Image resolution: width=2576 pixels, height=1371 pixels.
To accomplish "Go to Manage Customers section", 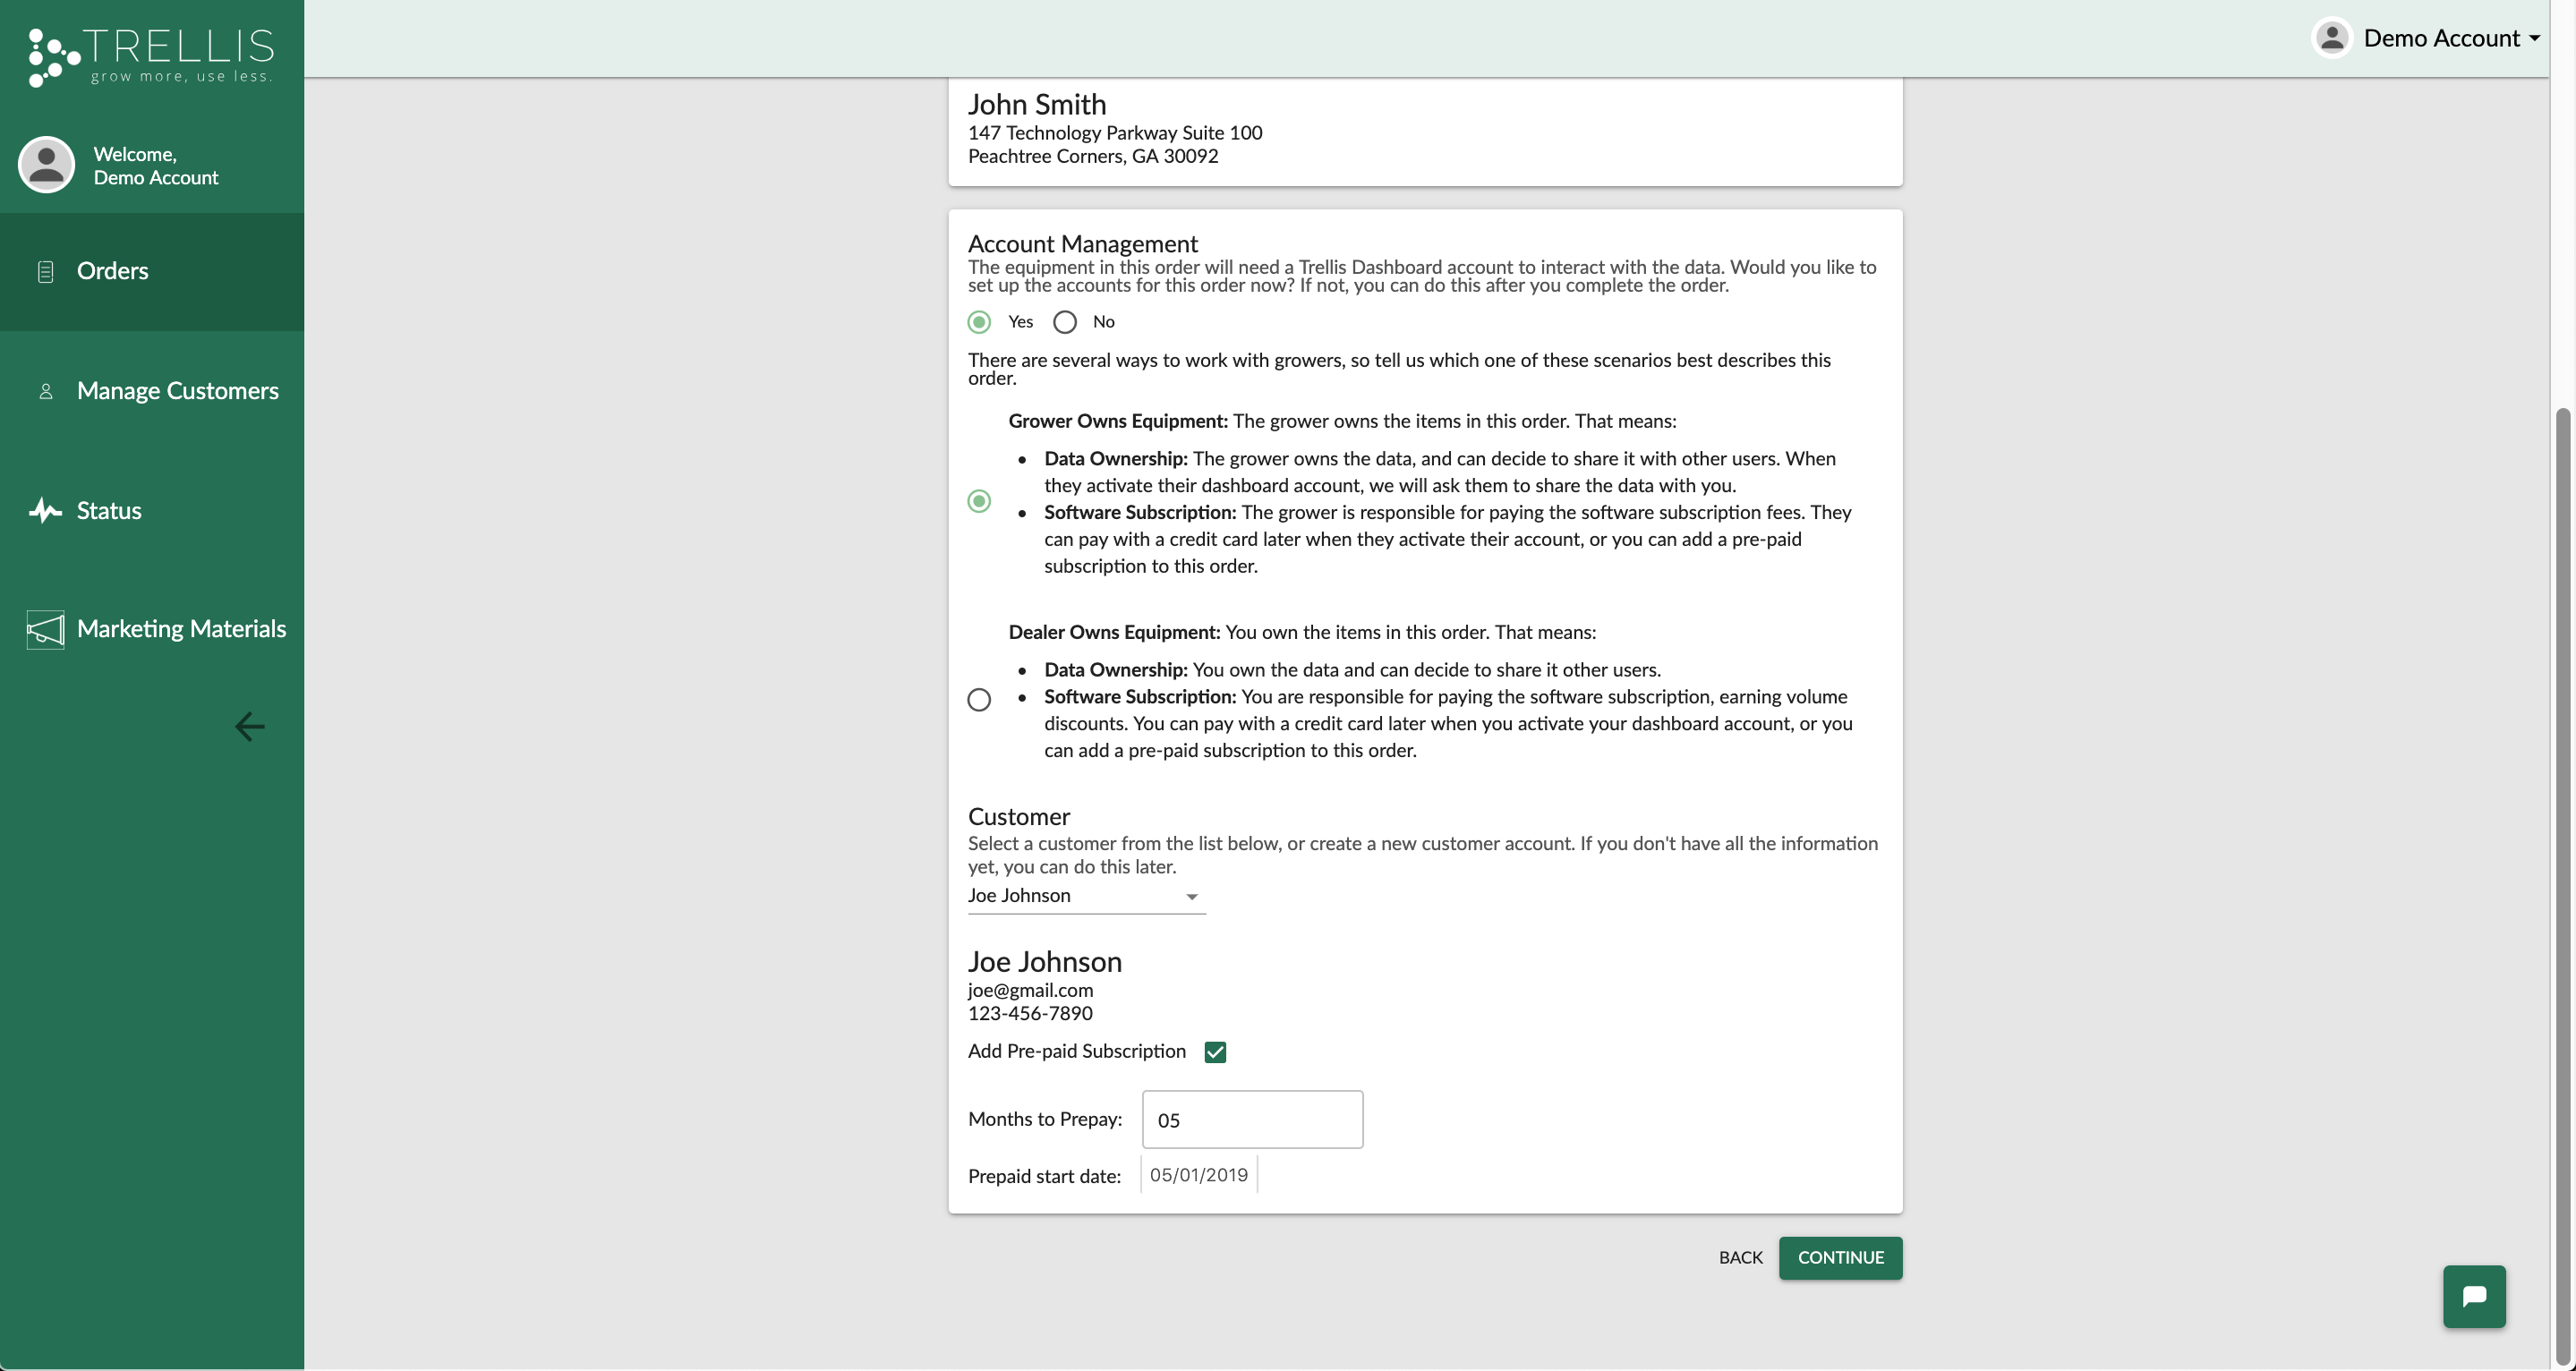I will (x=177, y=391).
